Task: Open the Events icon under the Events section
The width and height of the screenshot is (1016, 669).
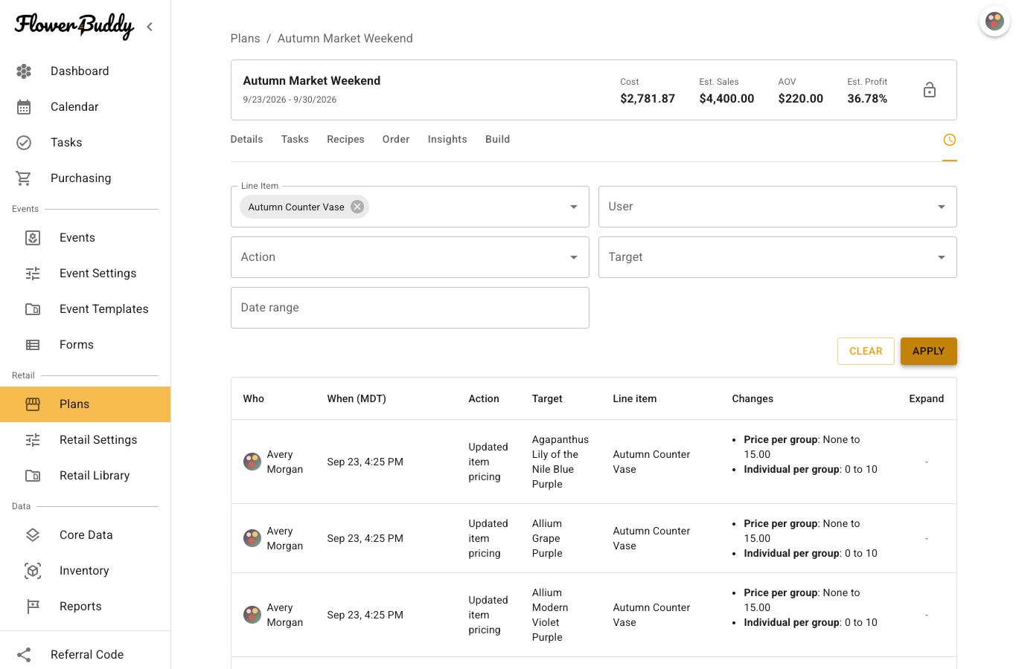Action: tap(33, 238)
